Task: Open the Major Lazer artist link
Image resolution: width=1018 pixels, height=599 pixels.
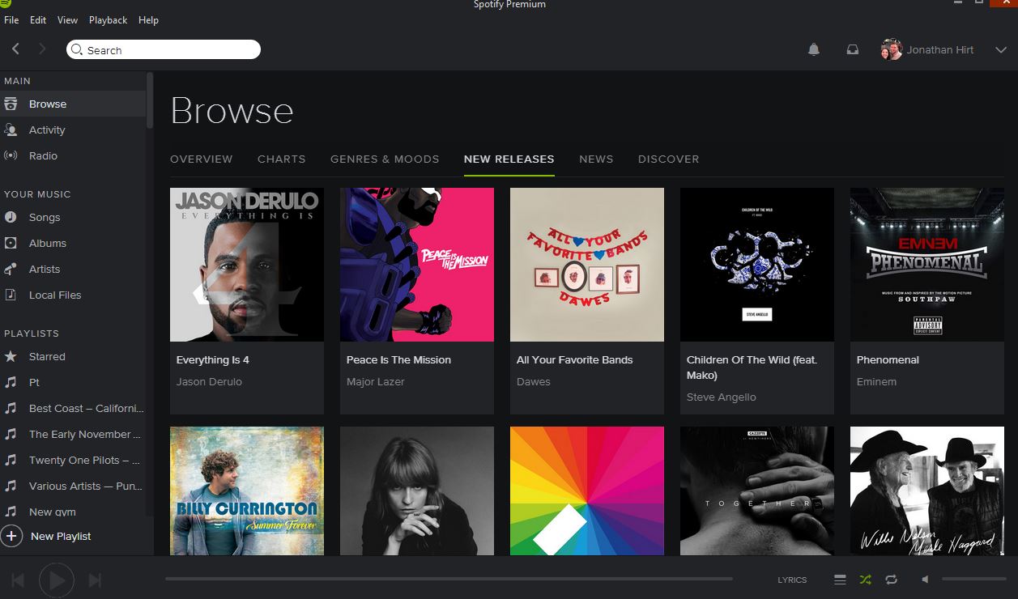Action: click(x=375, y=382)
